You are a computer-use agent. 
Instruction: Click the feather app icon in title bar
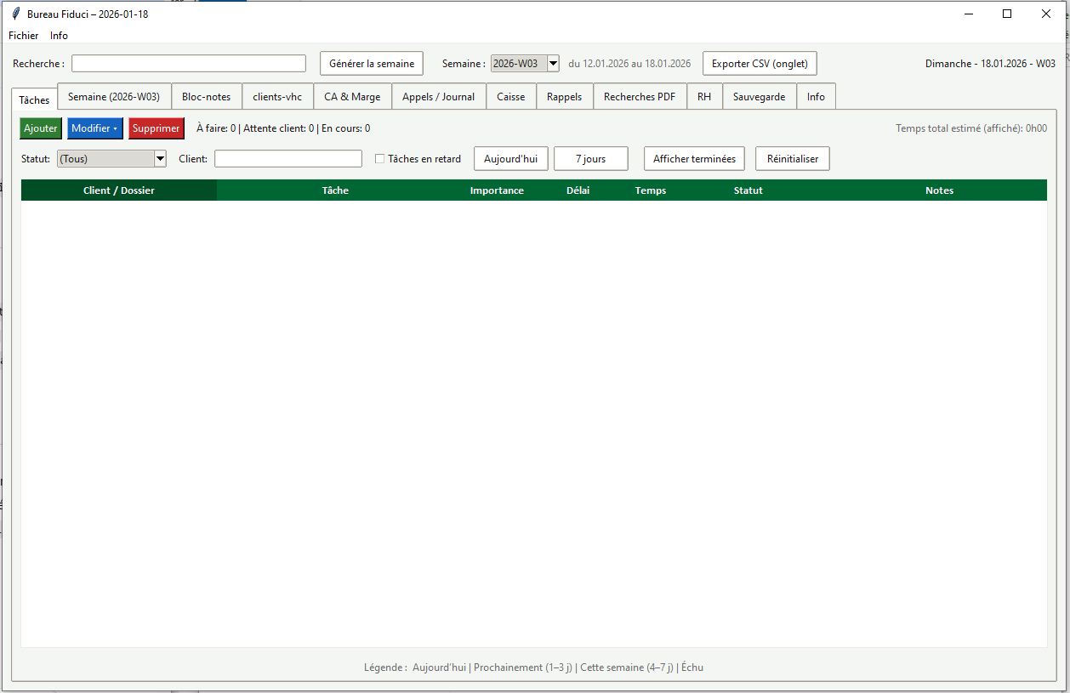click(16, 14)
